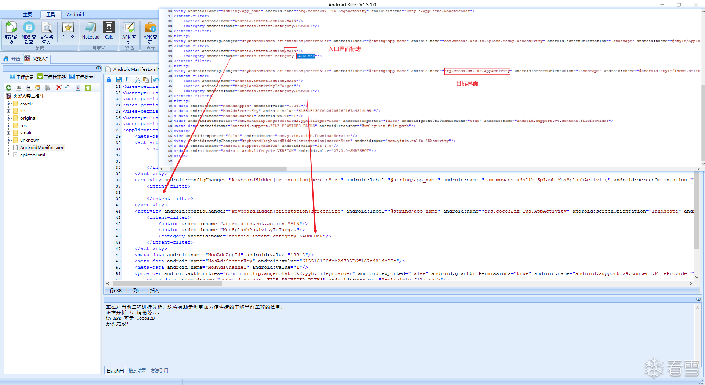The height and width of the screenshot is (385, 705).
Task: Expand the smali folder
Action: point(8,133)
